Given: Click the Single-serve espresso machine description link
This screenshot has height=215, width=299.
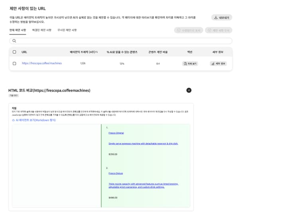Looking at the screenshot, I should [x=143, y=143].
